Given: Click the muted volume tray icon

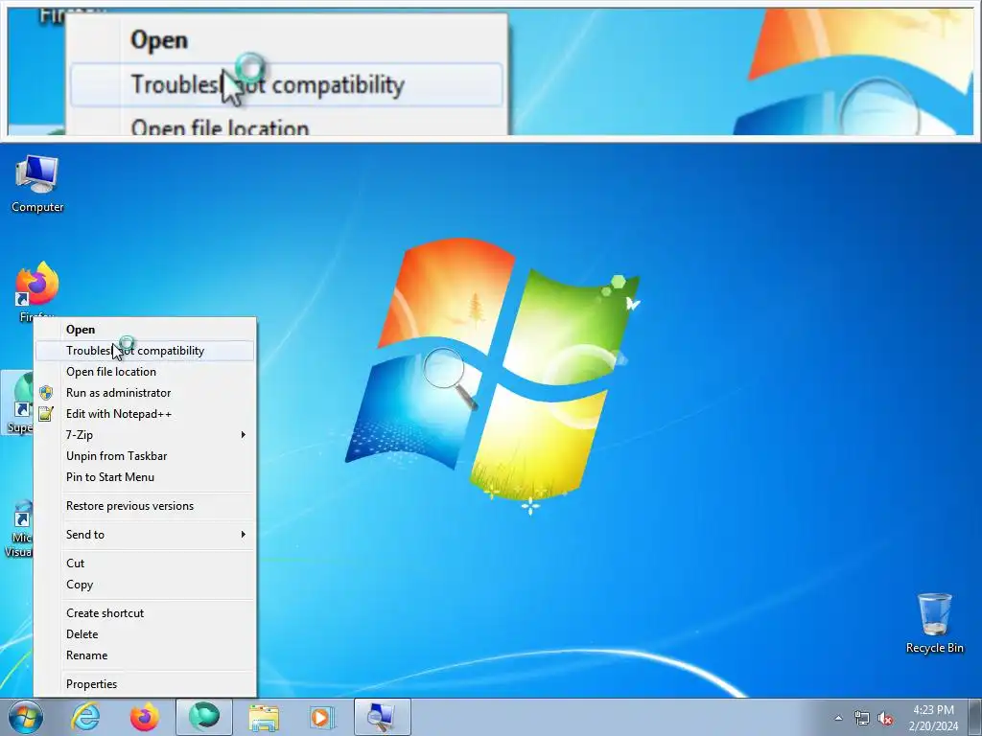Looking at the screenshot, I should tap(885, 718).
